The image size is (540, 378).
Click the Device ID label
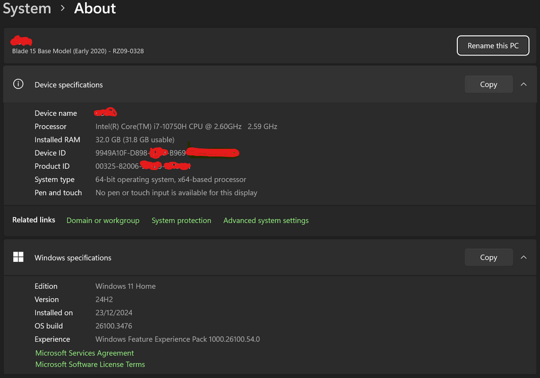click(50, 153)
